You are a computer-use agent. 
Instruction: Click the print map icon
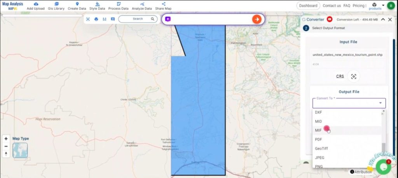(x=96, y=19)
